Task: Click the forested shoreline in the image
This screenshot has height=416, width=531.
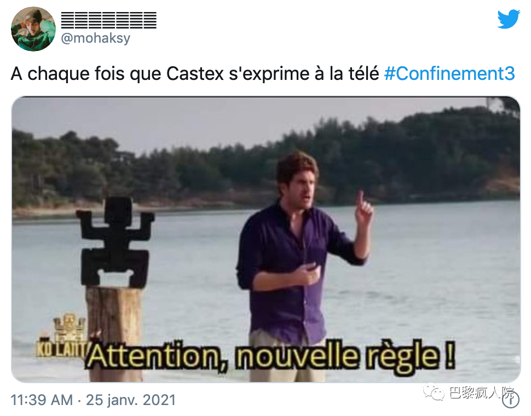Action: tap(266, 163)
